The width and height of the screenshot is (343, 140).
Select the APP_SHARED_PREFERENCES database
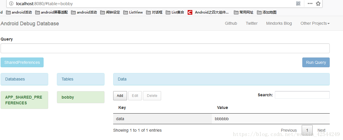(x=24, y=100)
